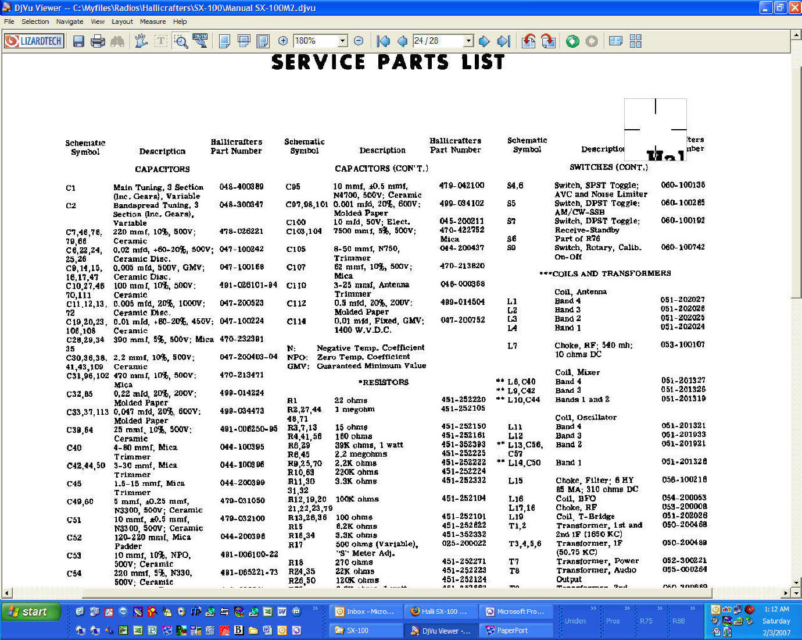This screenshot has height=640, width=802.
Task: Go to the previous page
Action: pos(402,41)
